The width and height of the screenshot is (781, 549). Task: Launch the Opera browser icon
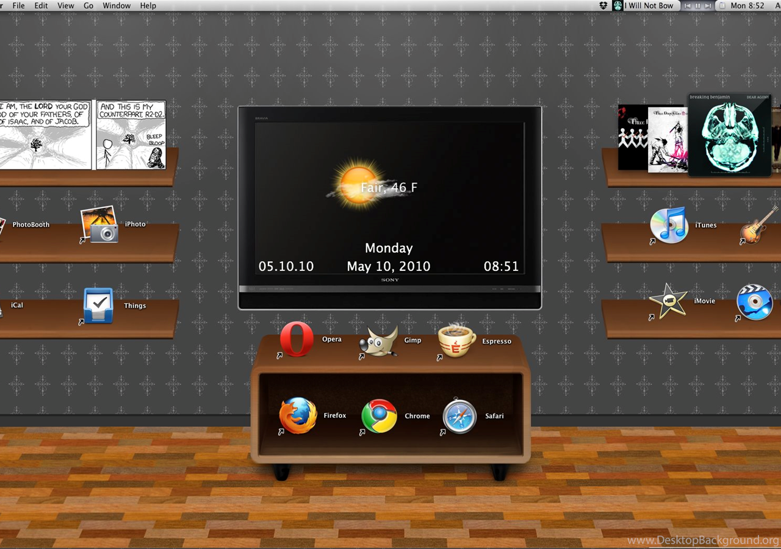click(x=297, y=339)
